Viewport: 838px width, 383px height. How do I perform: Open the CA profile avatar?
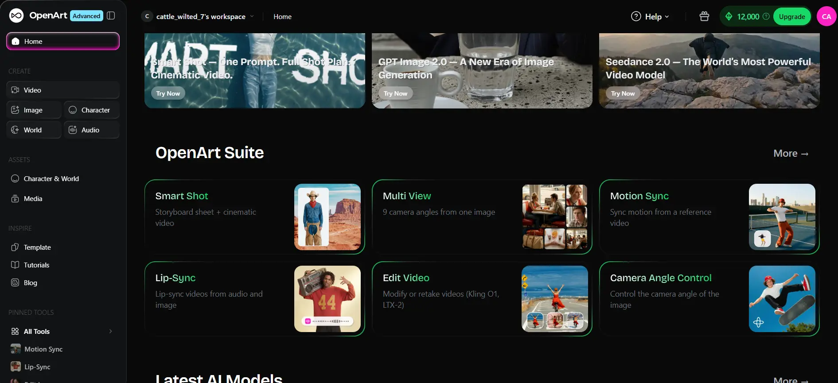coord(826,16)
